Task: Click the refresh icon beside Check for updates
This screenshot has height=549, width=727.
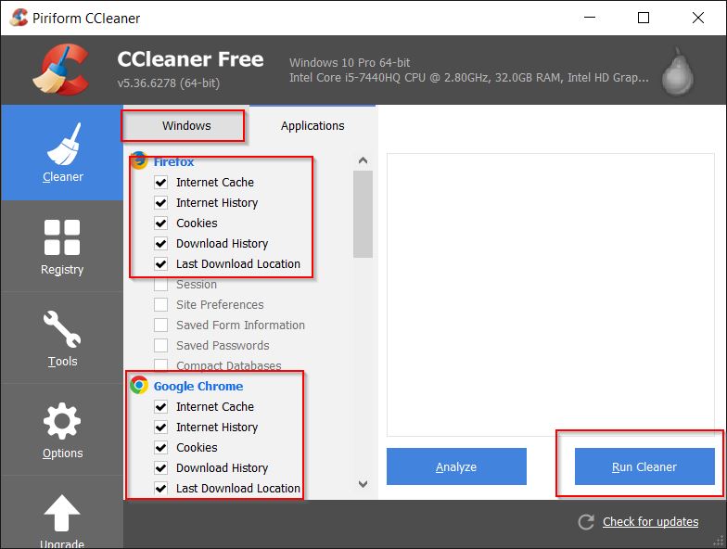Action: coord(586,521)
